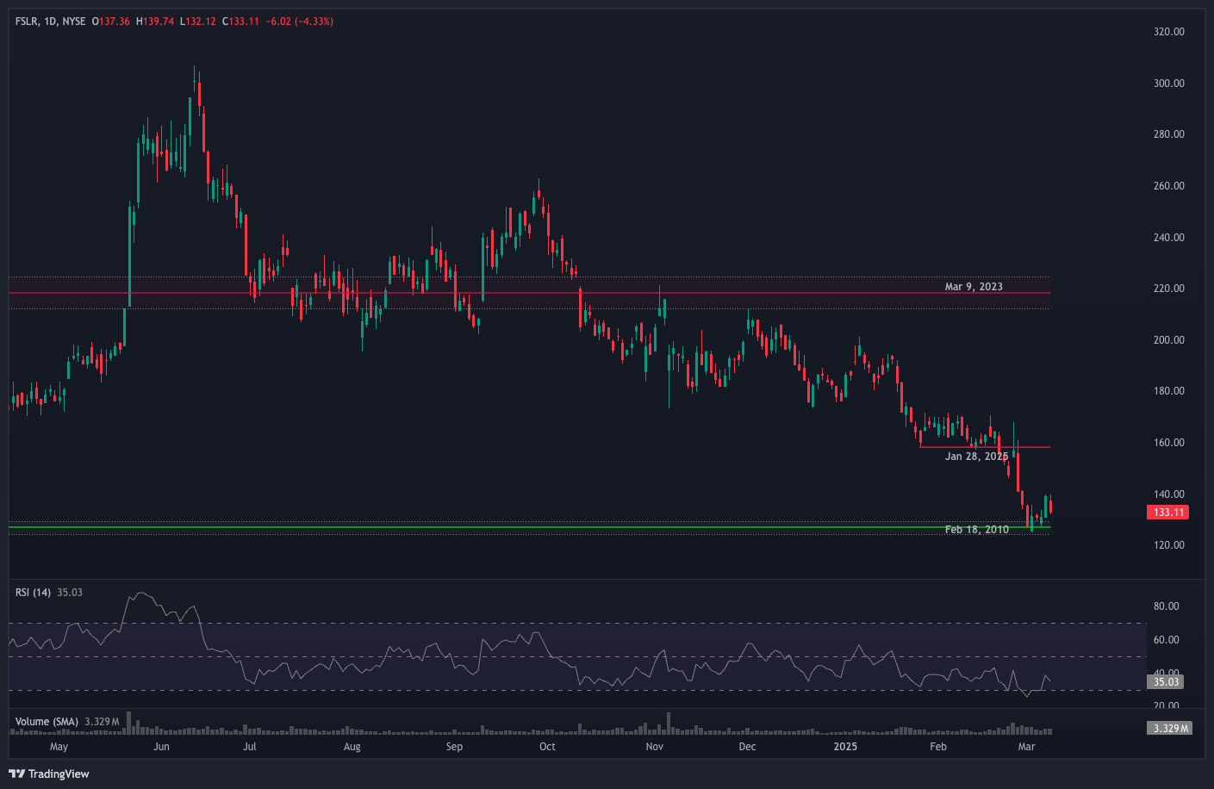The image size is (1214, 789).
Task: Select the Feb 18, 2010 support label
Action: [x=976, y=530]
